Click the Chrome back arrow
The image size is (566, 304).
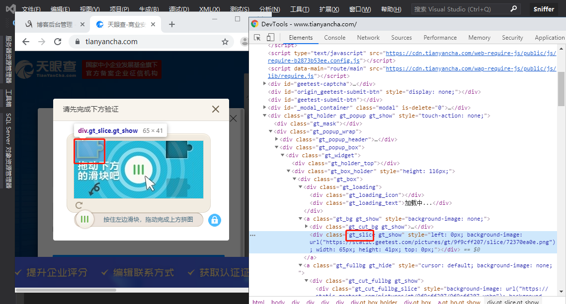(26, 42)
